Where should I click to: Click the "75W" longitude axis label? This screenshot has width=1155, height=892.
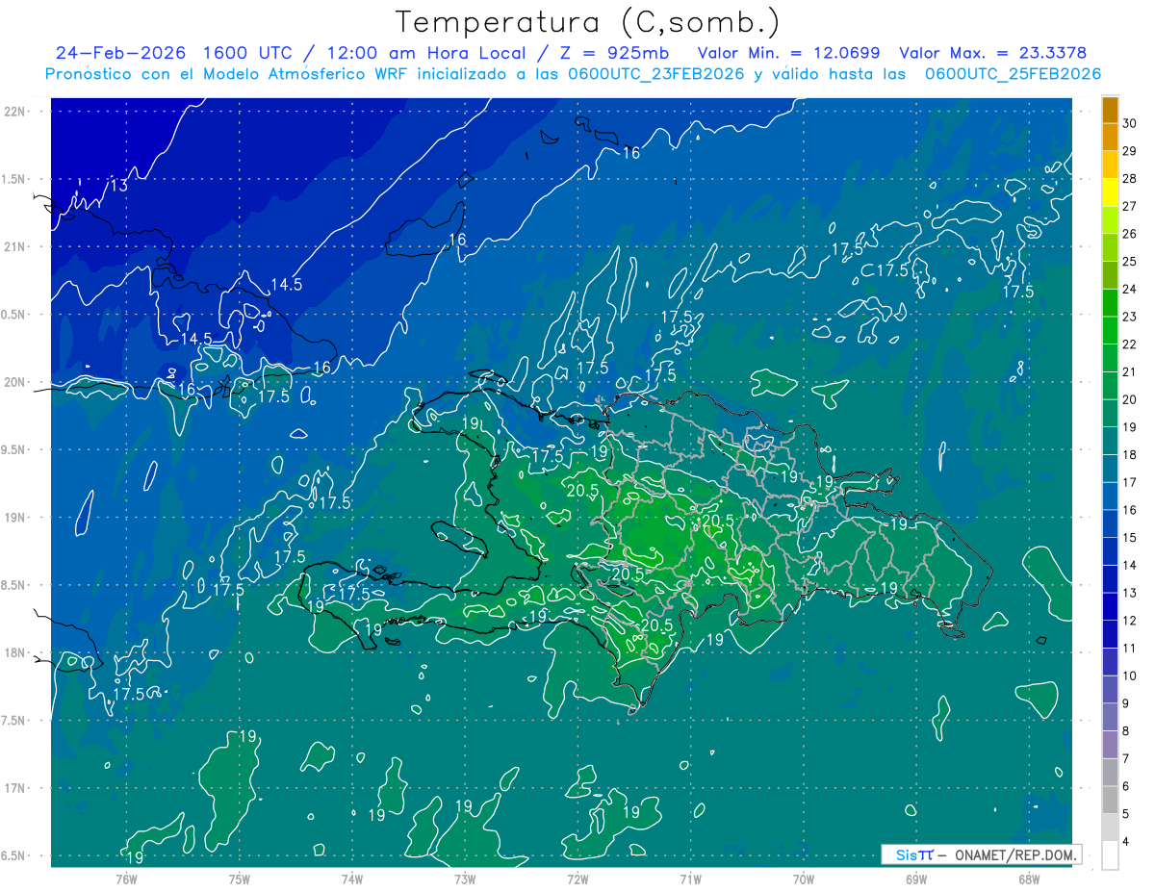[x=240, y=879]
